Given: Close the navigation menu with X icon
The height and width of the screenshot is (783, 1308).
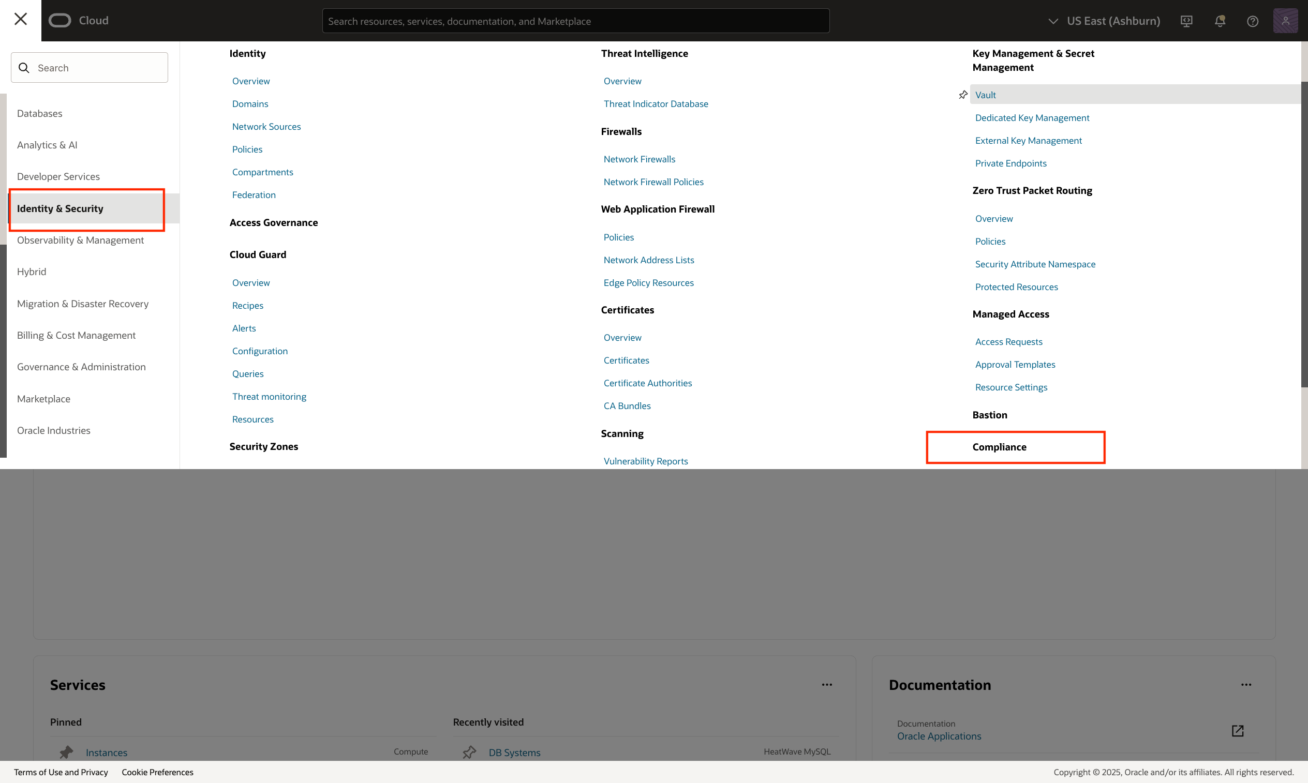Looking at the screenshot, I should click(x=21, y=20).
